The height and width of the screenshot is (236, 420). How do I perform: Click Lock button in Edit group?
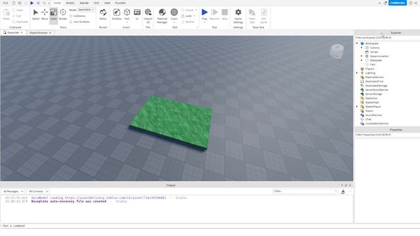[189, 16]
